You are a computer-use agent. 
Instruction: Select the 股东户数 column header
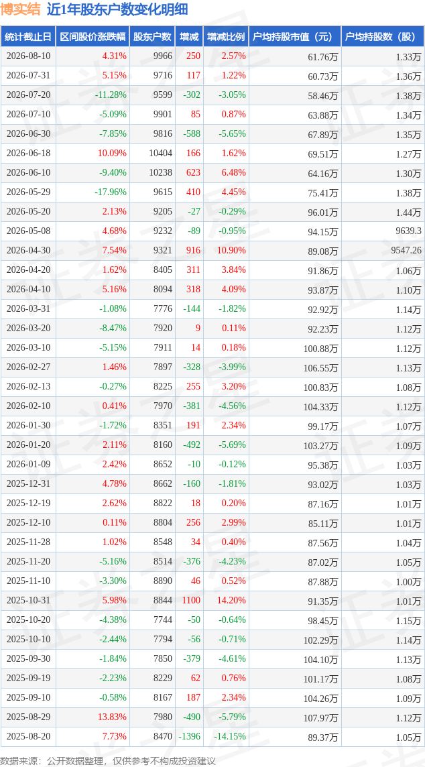[152, 37]
